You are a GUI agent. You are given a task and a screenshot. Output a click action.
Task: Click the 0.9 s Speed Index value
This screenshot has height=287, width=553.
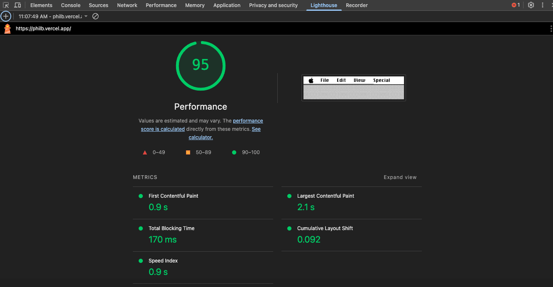point(158,272)
